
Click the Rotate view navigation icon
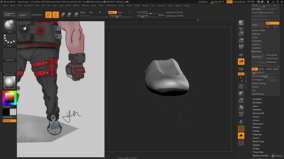coord(241,108)
